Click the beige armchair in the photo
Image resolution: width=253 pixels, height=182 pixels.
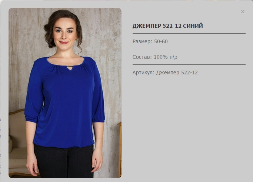16,144
